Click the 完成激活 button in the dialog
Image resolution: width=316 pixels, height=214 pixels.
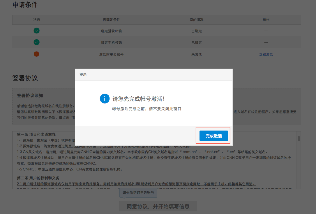click(x=213, y=135)
